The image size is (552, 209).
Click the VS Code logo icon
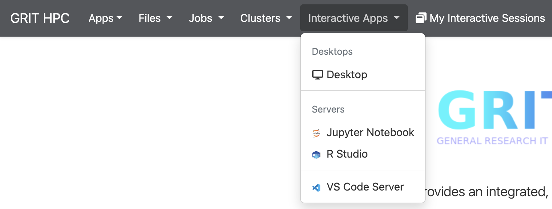[316, 187]
